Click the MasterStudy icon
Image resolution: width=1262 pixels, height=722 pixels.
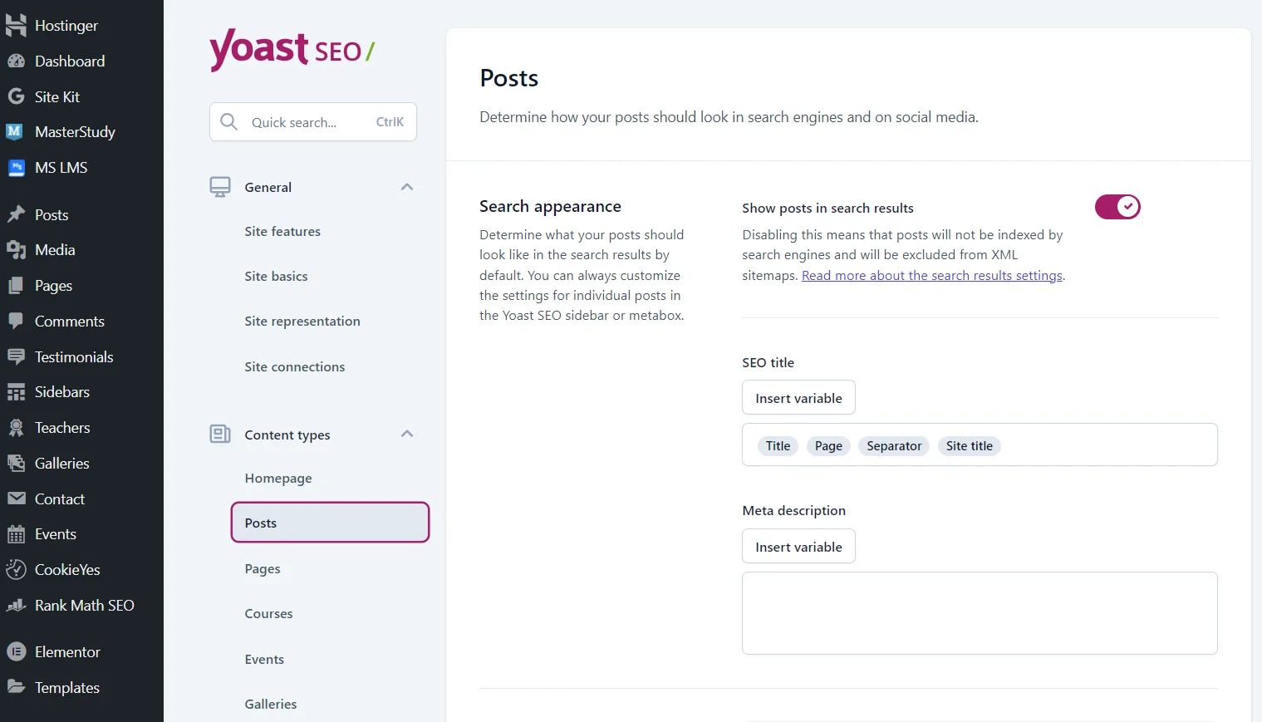[14, 131]
